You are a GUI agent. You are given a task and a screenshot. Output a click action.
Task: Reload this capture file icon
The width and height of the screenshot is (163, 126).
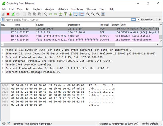click(39, 14)
